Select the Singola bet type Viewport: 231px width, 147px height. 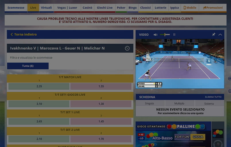click(150, 103)
